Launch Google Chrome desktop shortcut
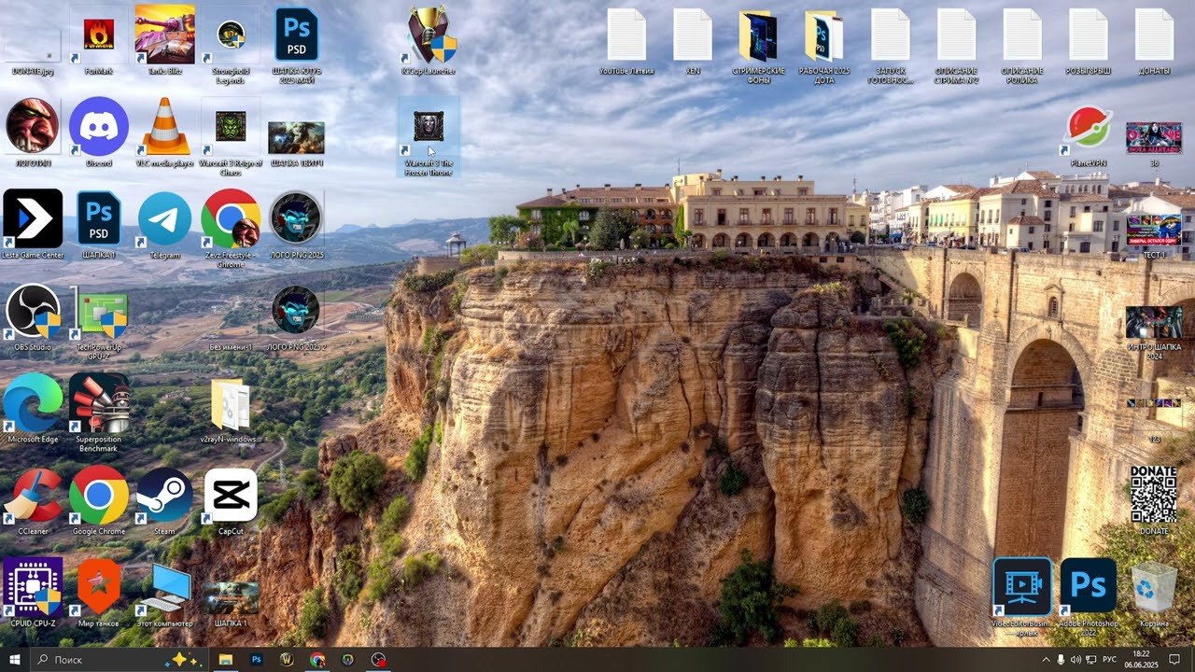The width and height of the screenshot is (1195, 672). tap(98, 501)
